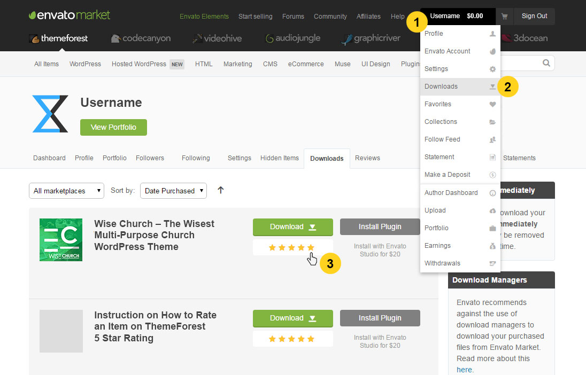Click the View Portfolio button
Image resolution: width=586 pixels, height=375 pixels.
click(113, 127)
